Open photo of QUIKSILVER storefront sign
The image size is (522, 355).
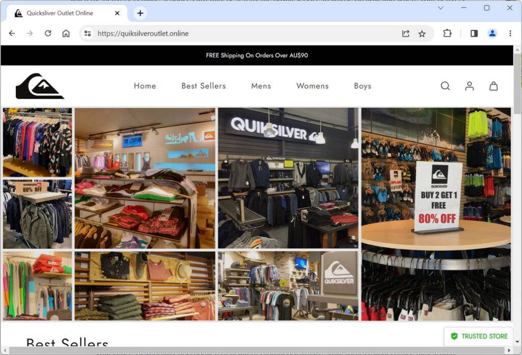point(289,178)
